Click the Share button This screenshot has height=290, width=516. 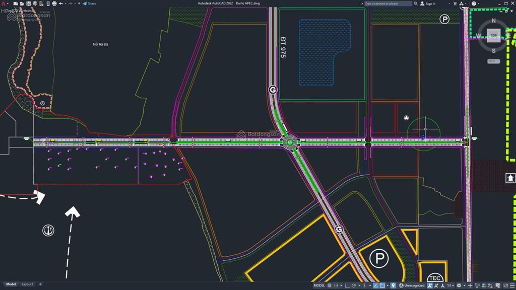coord(90,3)
